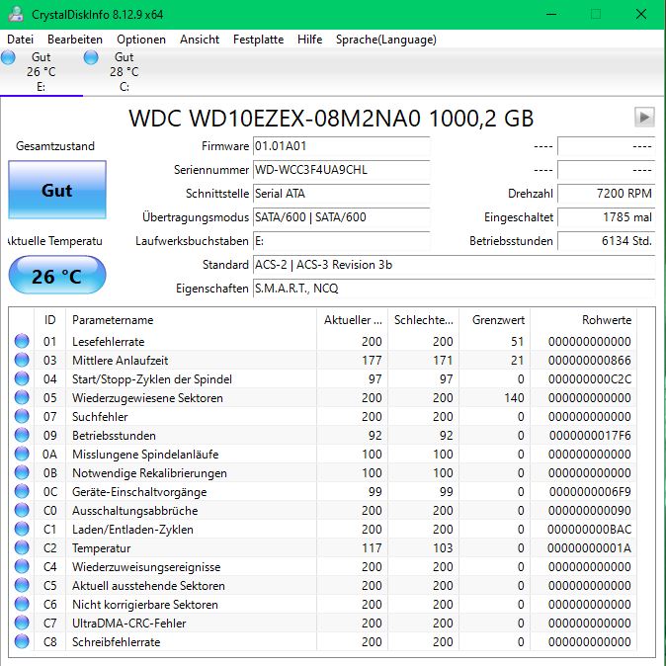Click the Seriennummer field WD-WCC3F4UA9CHL
Image resolution: width=666 pixels, height=666 pixels.
(x=342, y=170)
